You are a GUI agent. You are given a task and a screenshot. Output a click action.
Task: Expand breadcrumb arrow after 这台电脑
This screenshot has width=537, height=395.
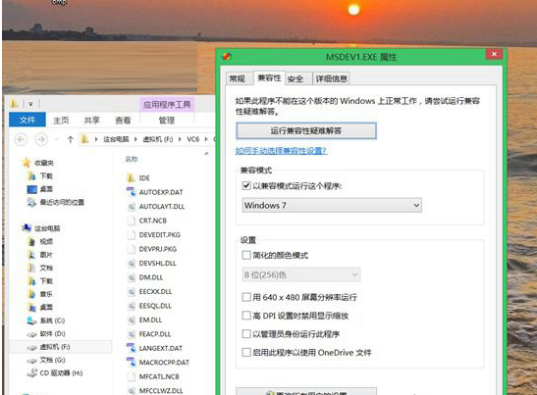coord(135,139)
